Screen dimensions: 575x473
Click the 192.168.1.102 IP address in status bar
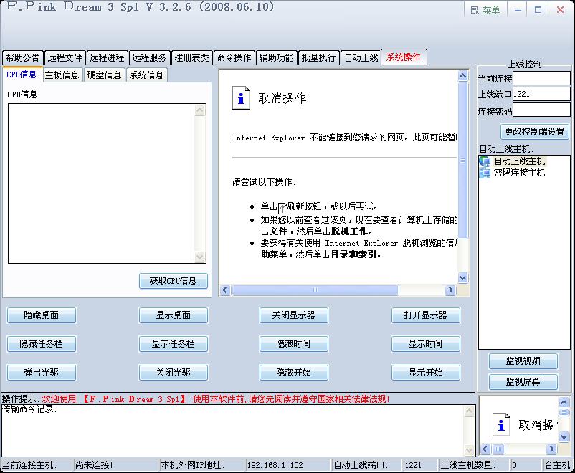coord(275,465)
